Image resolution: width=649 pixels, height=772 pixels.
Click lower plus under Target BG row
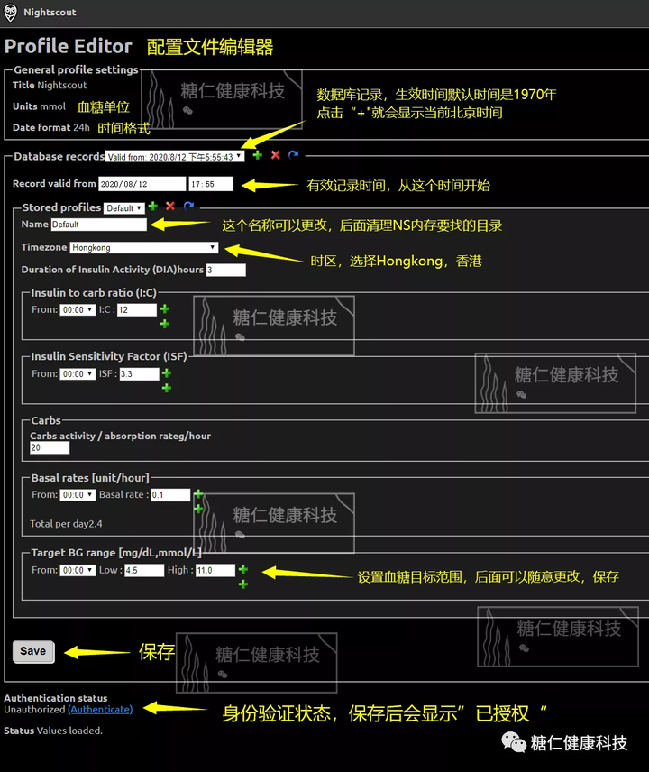243,584
